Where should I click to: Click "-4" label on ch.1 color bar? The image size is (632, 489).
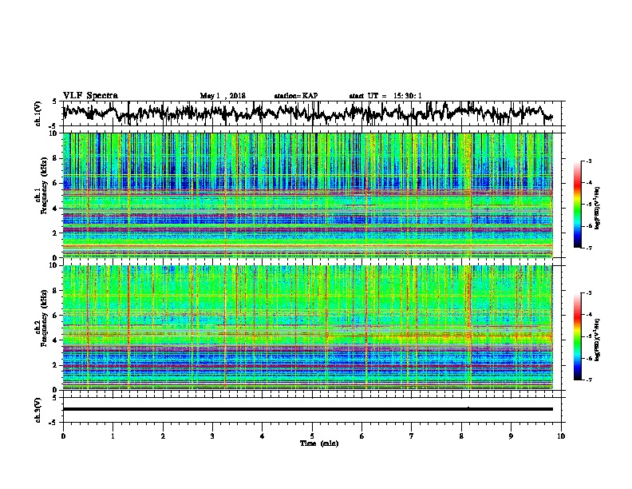click(x=588, y=183)
